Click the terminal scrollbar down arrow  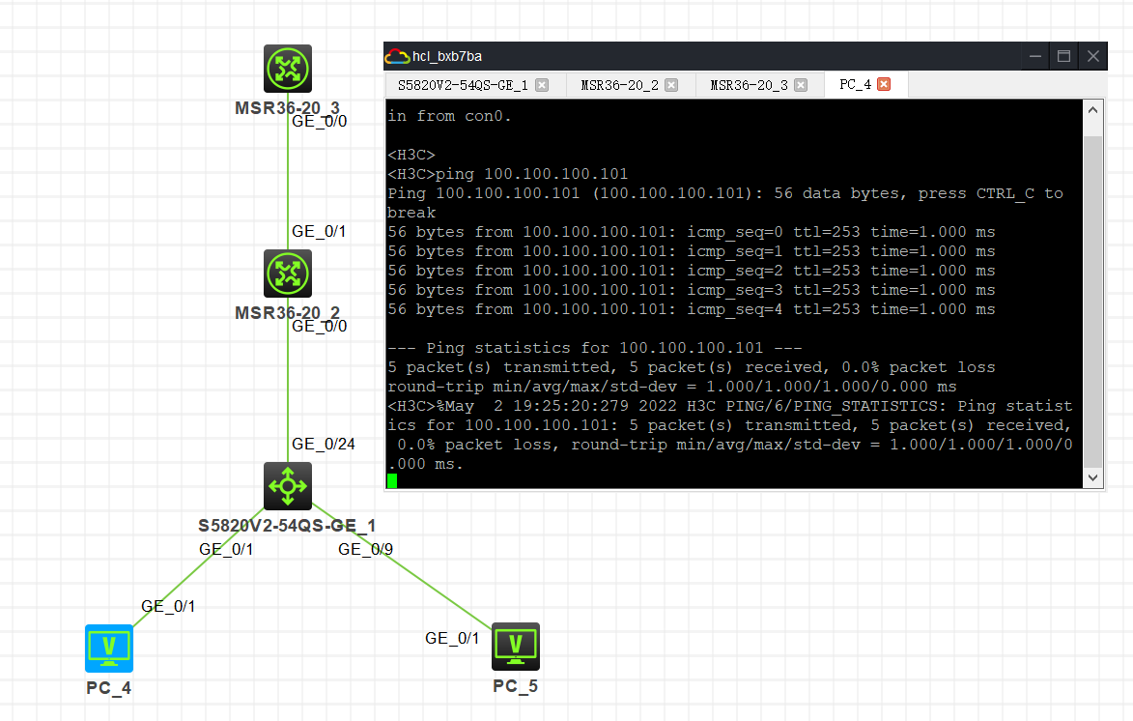click(x=1092, y=477)
